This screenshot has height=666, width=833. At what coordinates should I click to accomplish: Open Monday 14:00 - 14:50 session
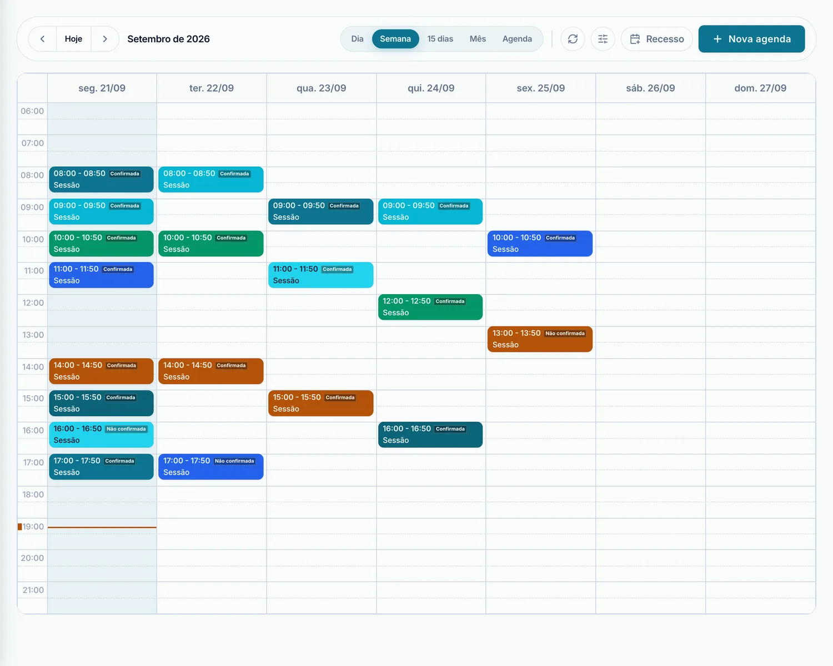[101, 371]
